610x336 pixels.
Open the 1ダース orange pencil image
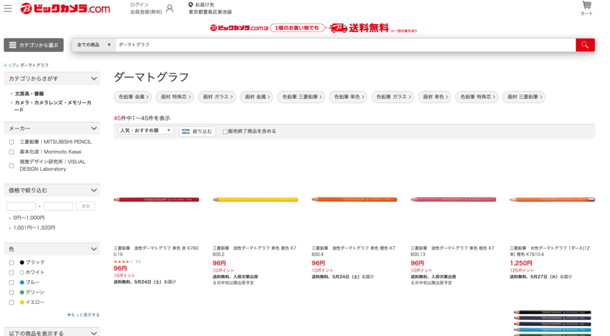click(x=552, y=200)
